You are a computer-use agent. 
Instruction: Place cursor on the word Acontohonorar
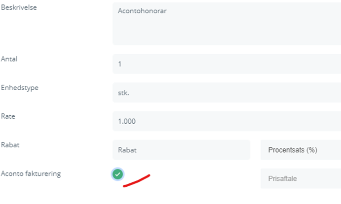[x=143, y=10]
